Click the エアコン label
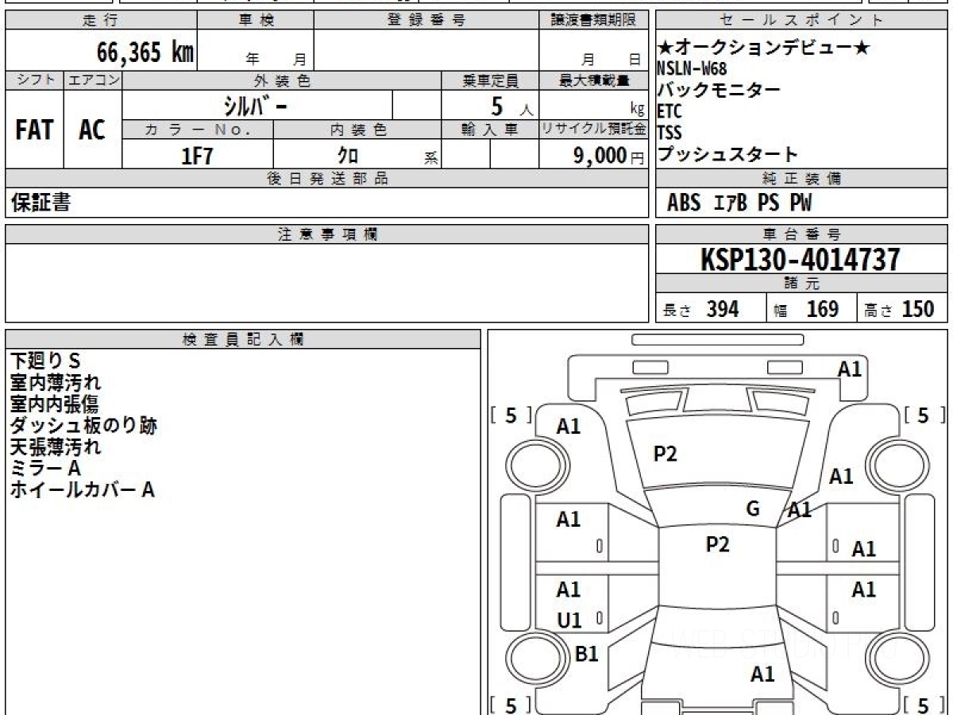 point(93,80)
